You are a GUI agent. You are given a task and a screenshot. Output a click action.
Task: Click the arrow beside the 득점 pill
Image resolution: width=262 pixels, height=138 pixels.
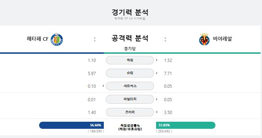point(157,60)
